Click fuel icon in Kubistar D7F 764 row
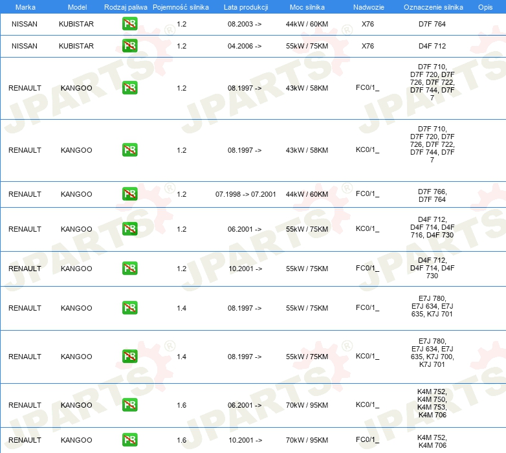The height and width of the screenshot is (453, 506). pyautogui.click(x=129, y=24)
